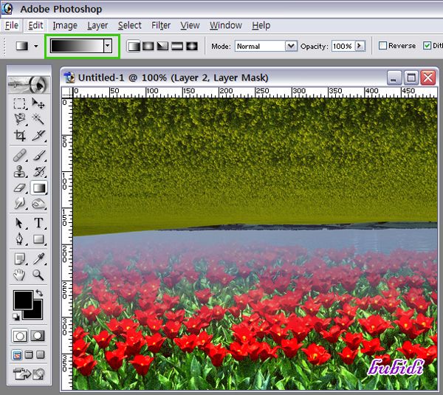Select the Eyedropper tool

[x=38, y=258]
